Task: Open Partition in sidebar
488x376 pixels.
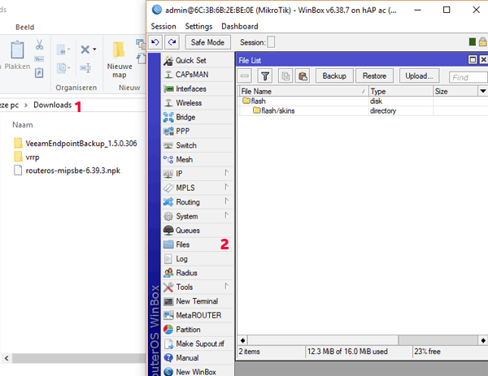Action: click(198, 330)
